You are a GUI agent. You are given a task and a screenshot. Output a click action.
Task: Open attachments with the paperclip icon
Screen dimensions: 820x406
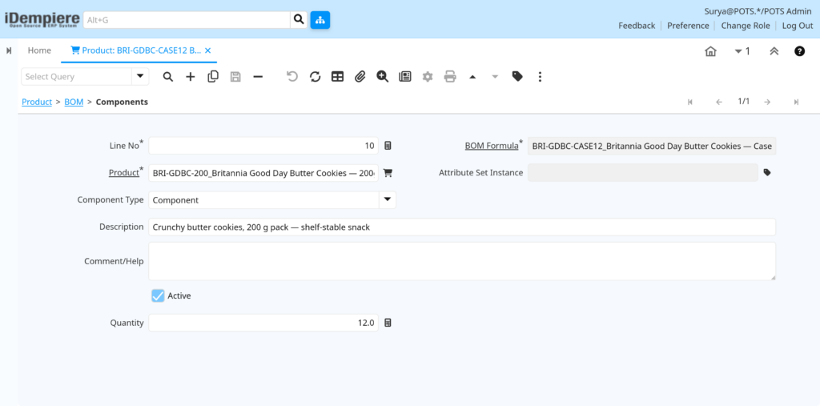click(360, 77)
